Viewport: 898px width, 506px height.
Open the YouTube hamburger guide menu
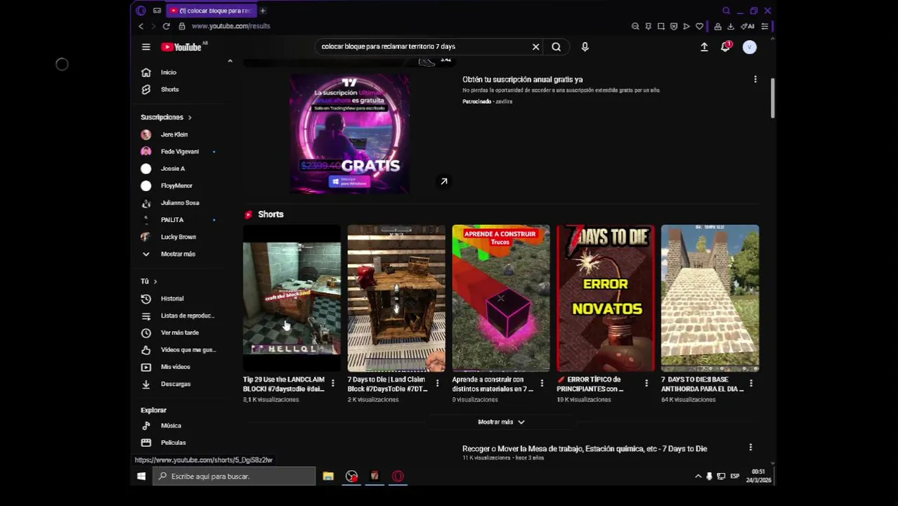146,47
